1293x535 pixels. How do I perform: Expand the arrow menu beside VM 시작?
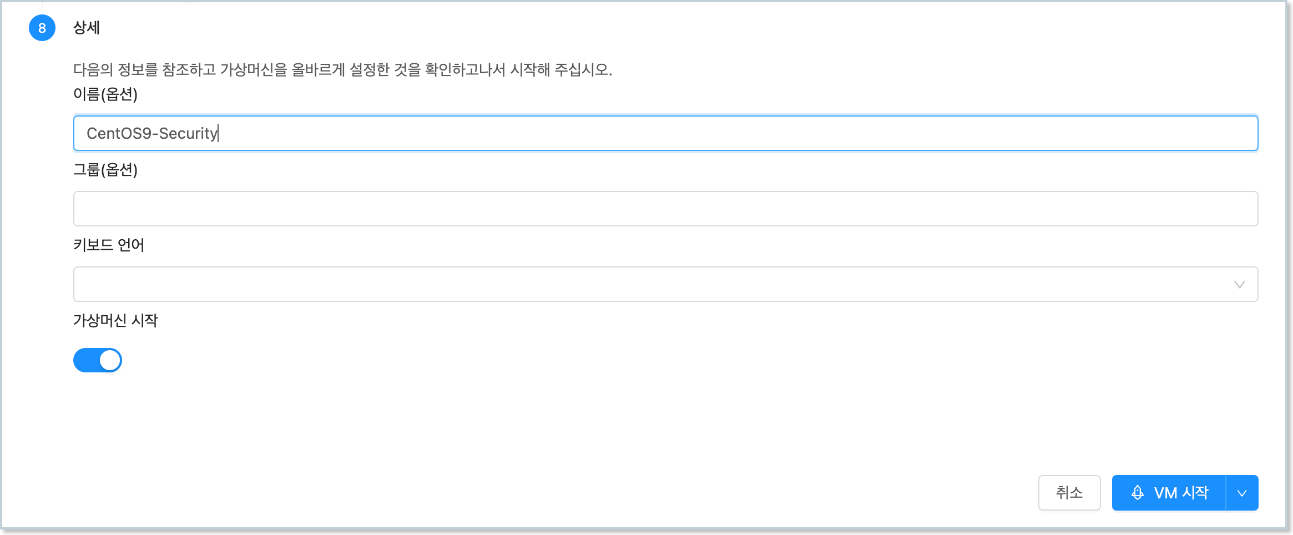click(x=1242, y=493)
